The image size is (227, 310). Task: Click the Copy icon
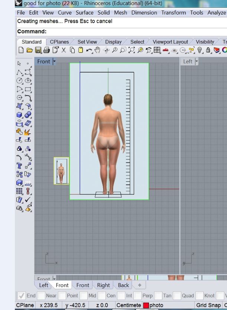[72, 50]
